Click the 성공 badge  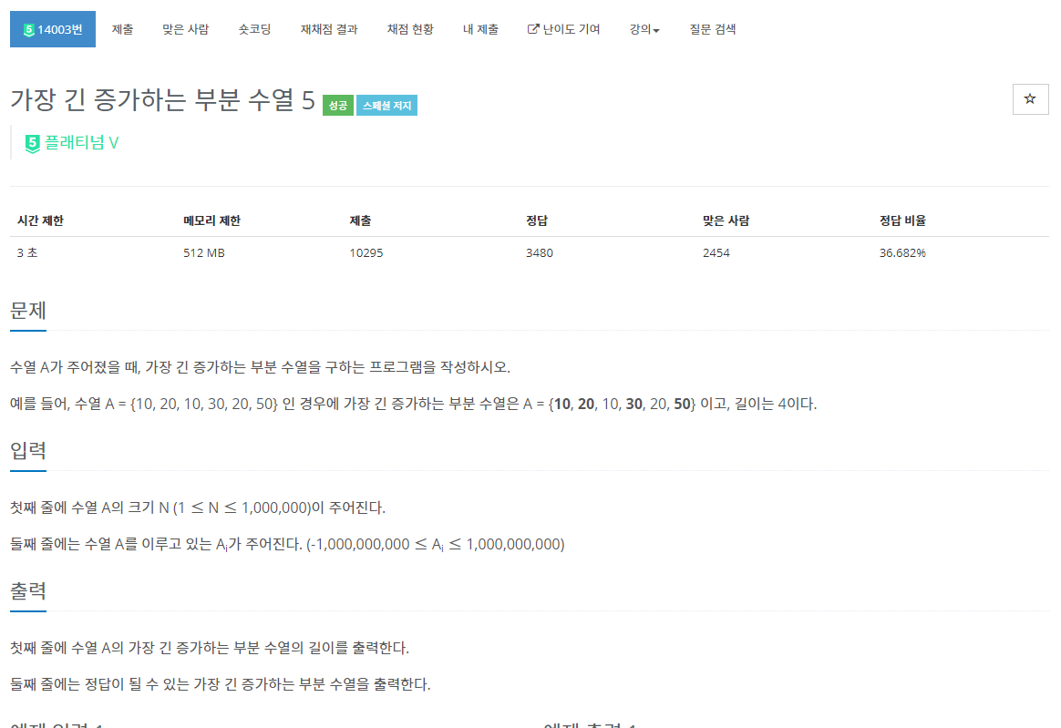pos(337,105)
